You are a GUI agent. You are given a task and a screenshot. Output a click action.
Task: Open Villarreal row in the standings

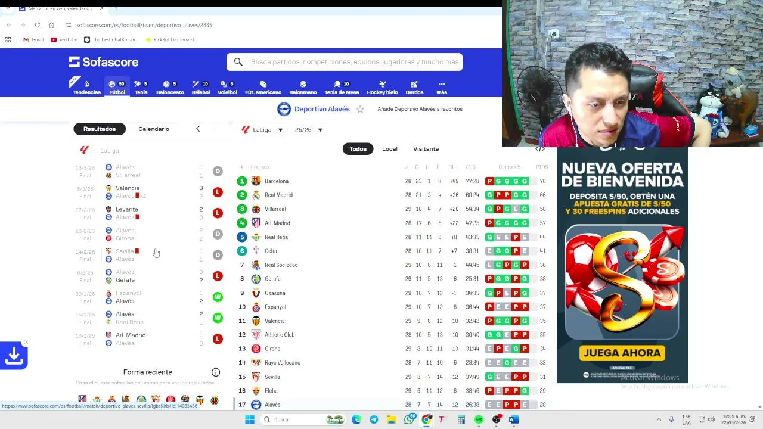point(392,209)
